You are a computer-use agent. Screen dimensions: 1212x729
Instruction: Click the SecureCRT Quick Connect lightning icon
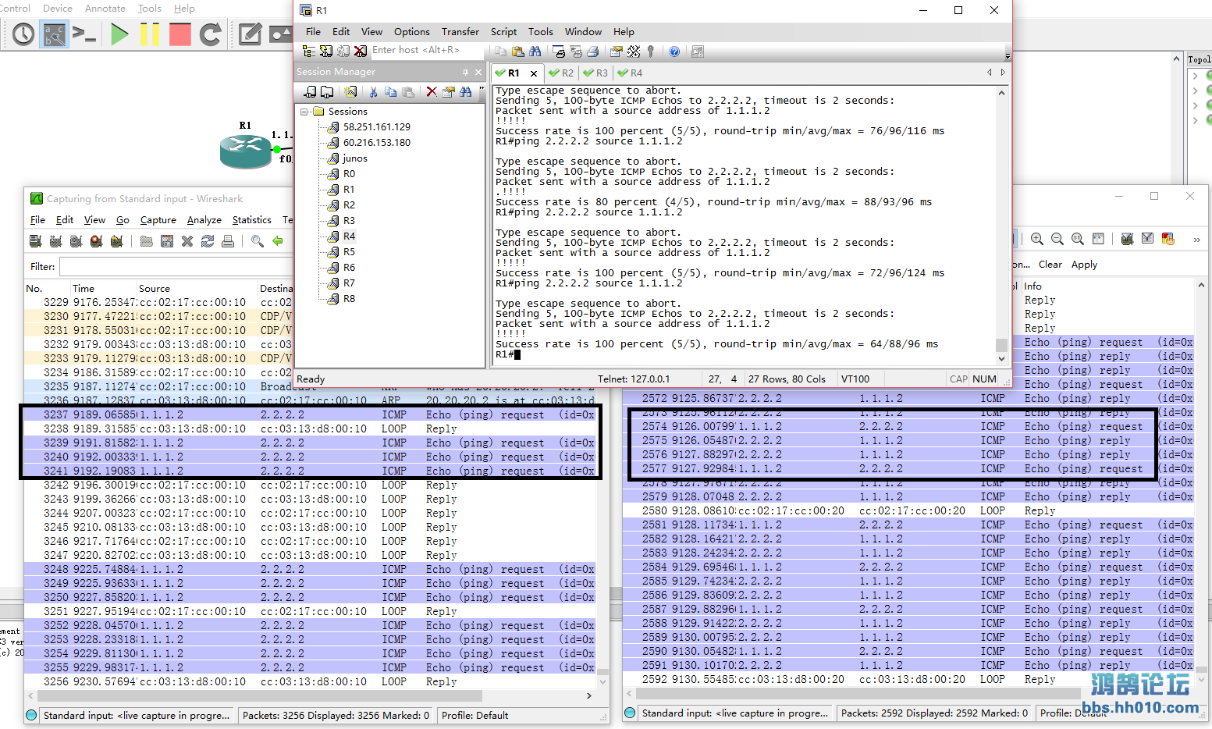[325, 51]
